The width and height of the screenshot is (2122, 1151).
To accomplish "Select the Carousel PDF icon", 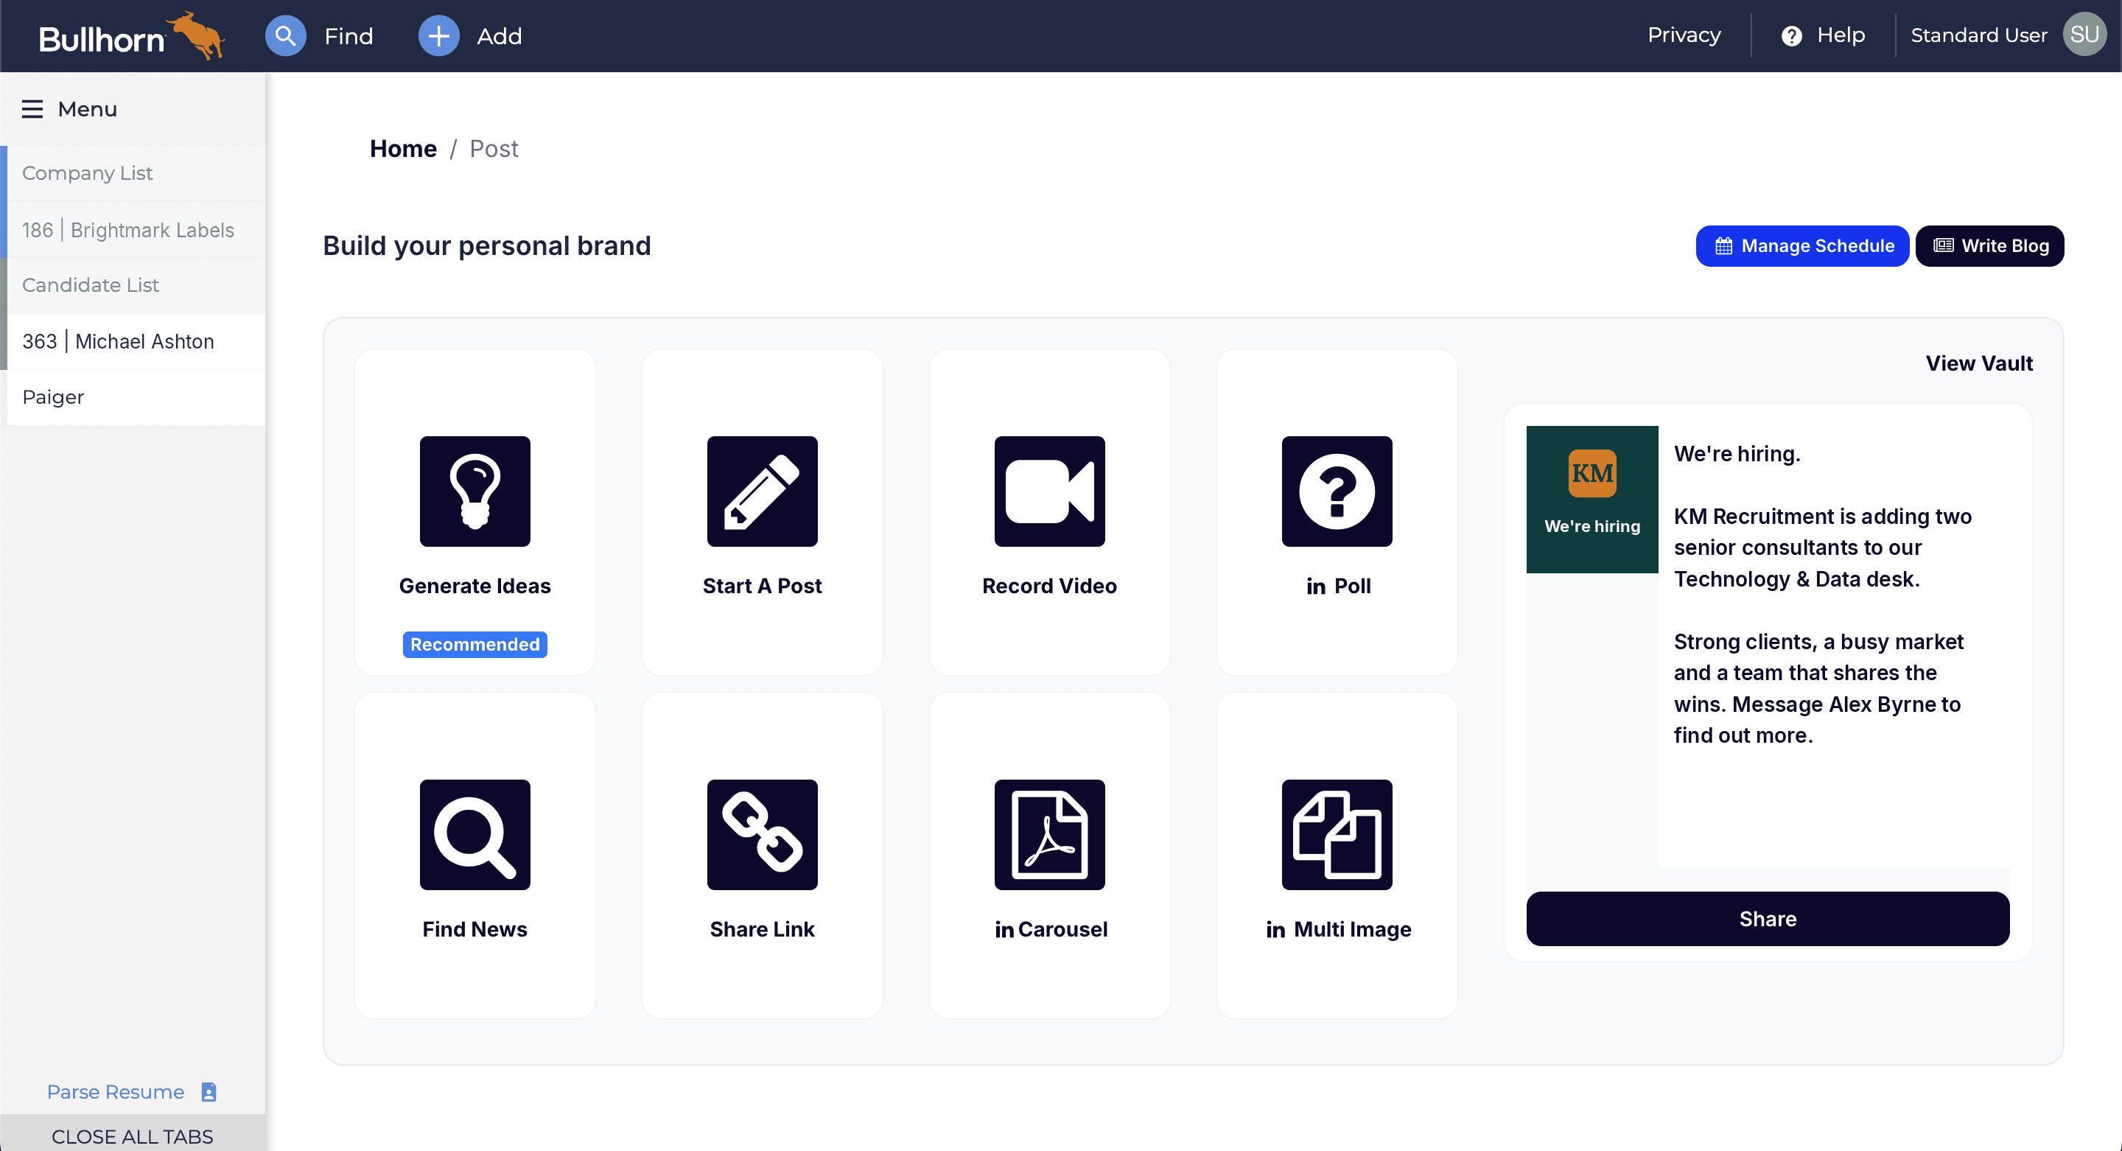I will 1049,835.
